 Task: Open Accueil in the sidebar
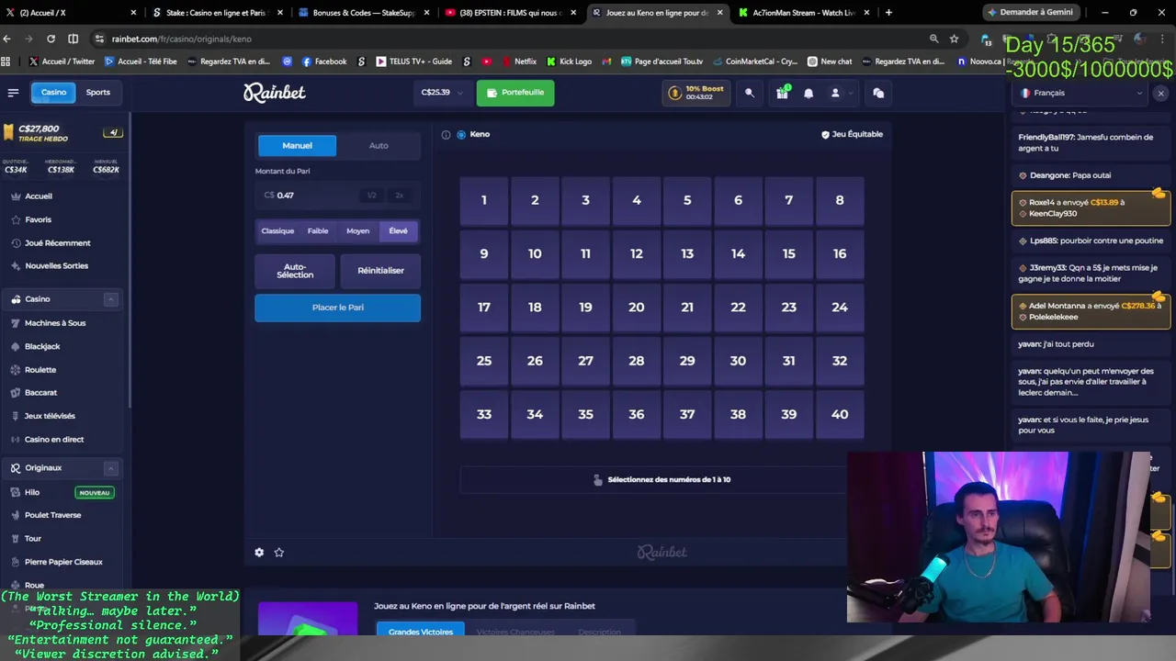[x=39, y=196]
